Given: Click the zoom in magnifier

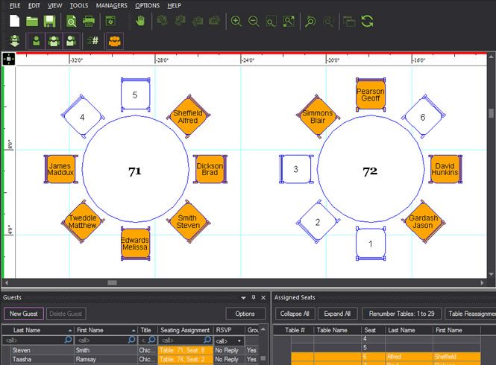Looking at the screenshot, I should tap(236, 21).
